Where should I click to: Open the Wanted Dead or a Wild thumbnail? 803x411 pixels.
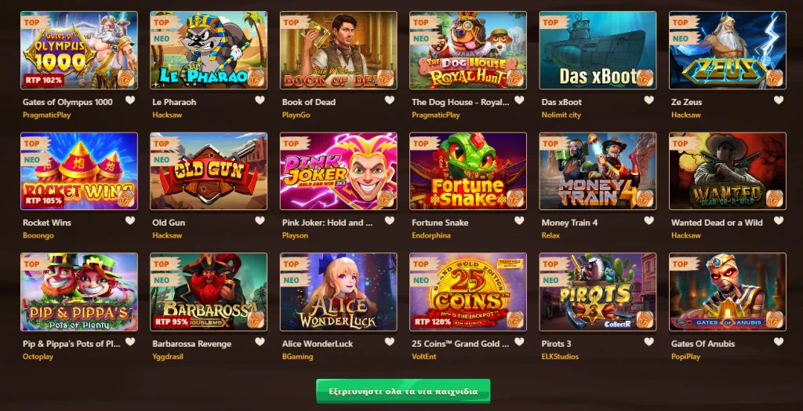click(728, 171)
